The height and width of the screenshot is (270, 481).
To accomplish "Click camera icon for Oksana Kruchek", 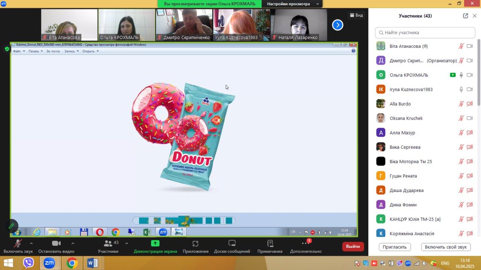I will 469,118.
